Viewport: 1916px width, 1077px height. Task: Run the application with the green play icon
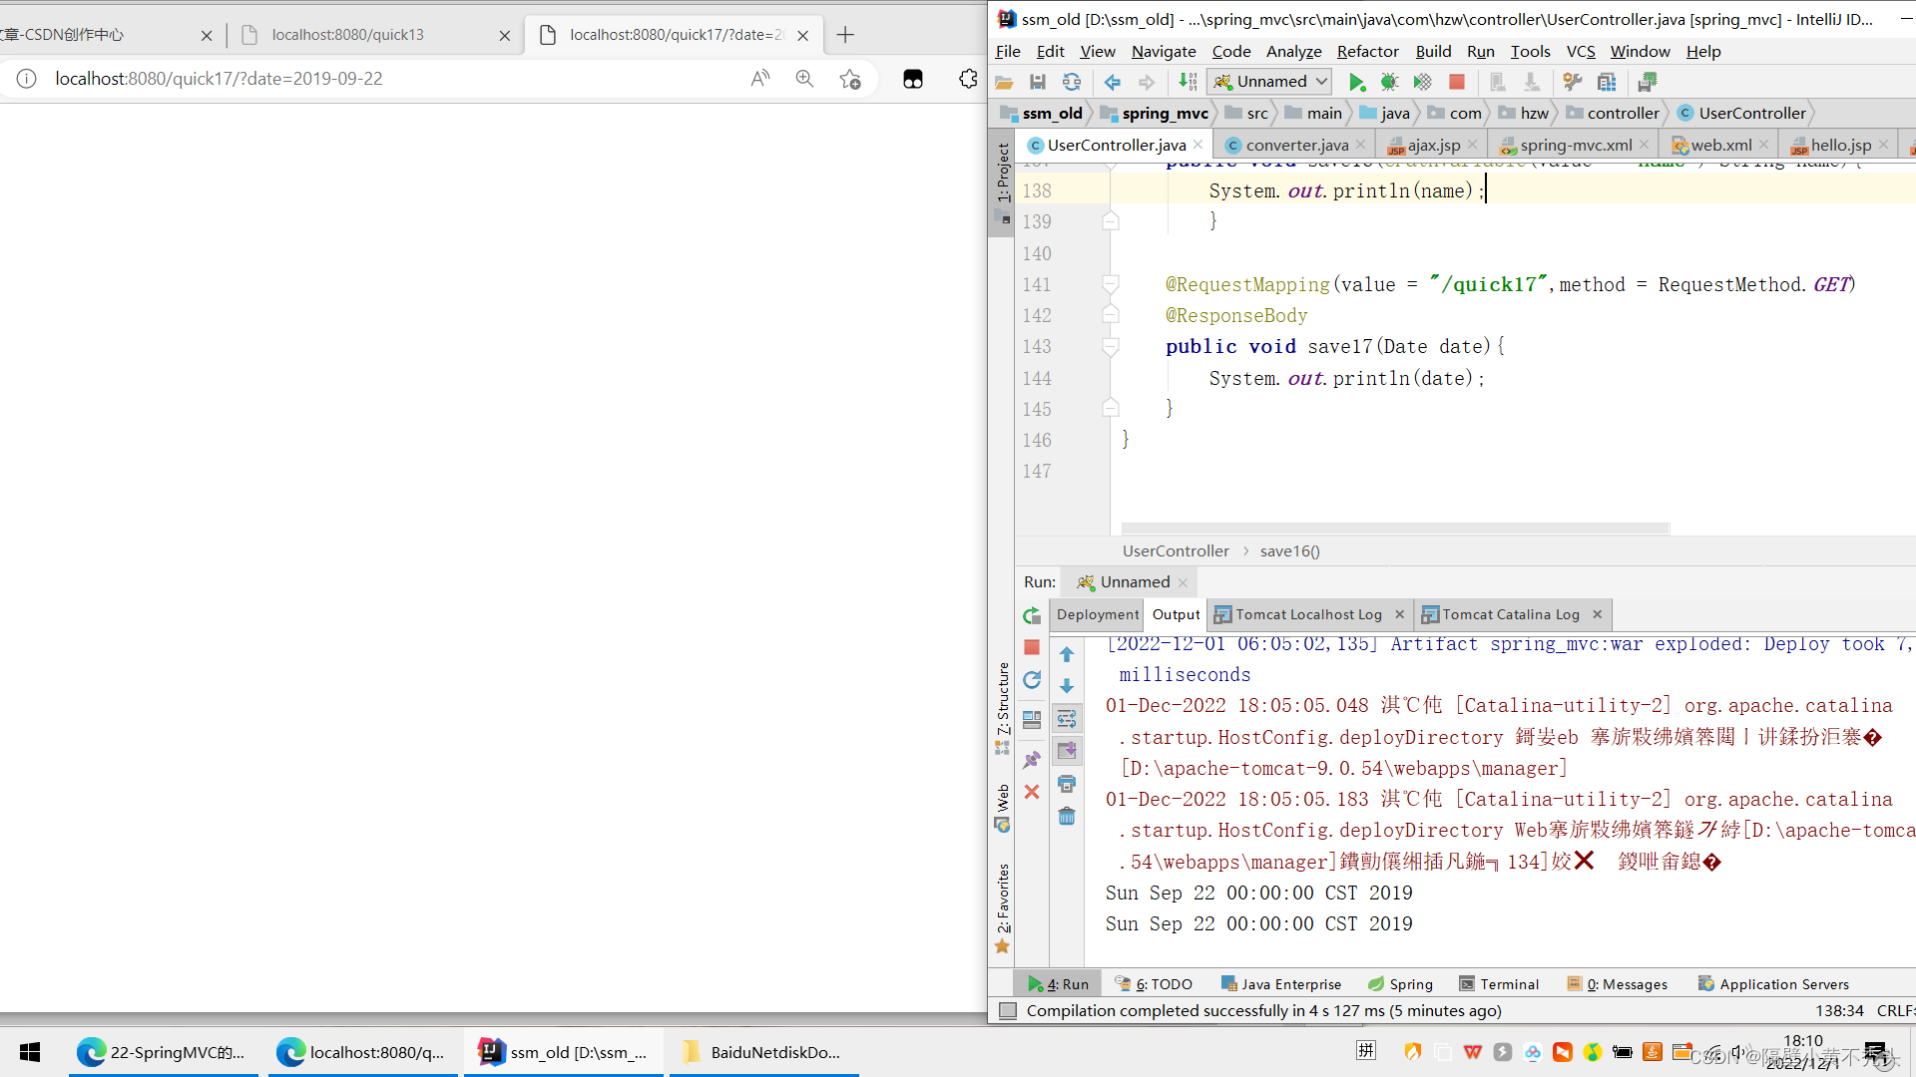pos(1357,82)
